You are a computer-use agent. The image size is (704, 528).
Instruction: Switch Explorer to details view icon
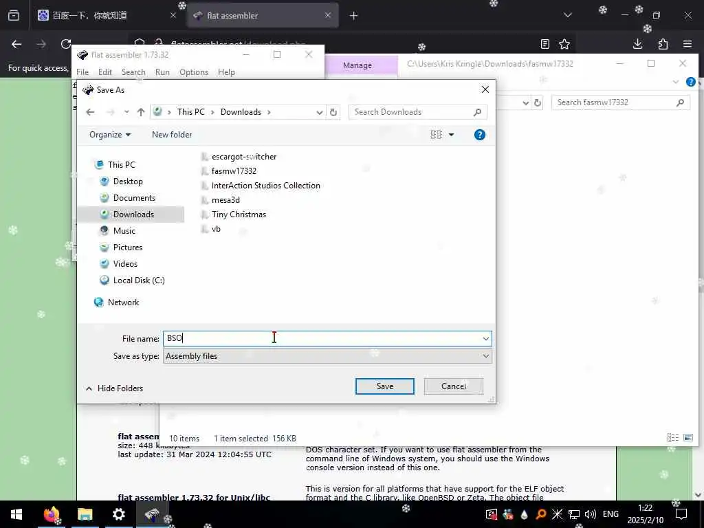point(672,437)
